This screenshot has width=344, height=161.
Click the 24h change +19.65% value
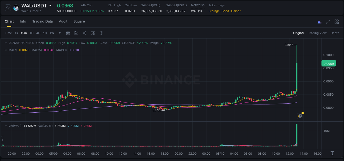pos(97,11)
